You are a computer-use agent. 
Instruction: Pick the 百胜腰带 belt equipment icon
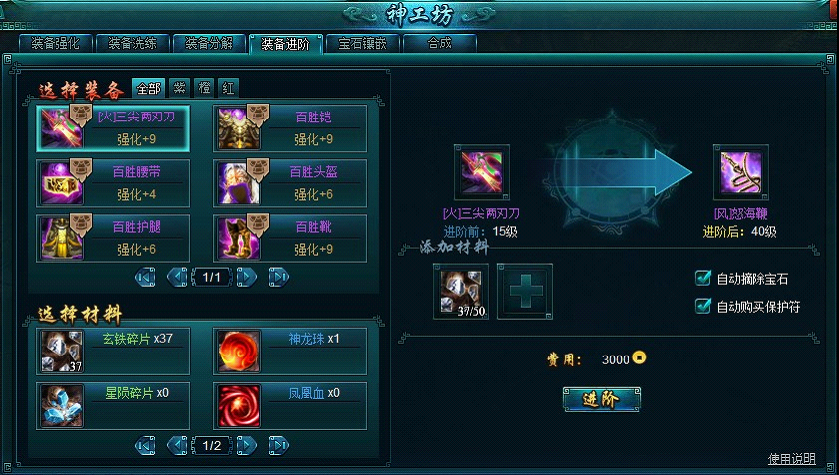[x=62, y=183]
